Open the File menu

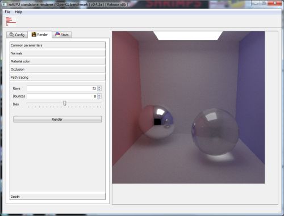click(x=7, y=12)
